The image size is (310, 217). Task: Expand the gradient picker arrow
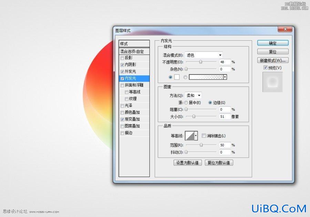coord(225,77)
